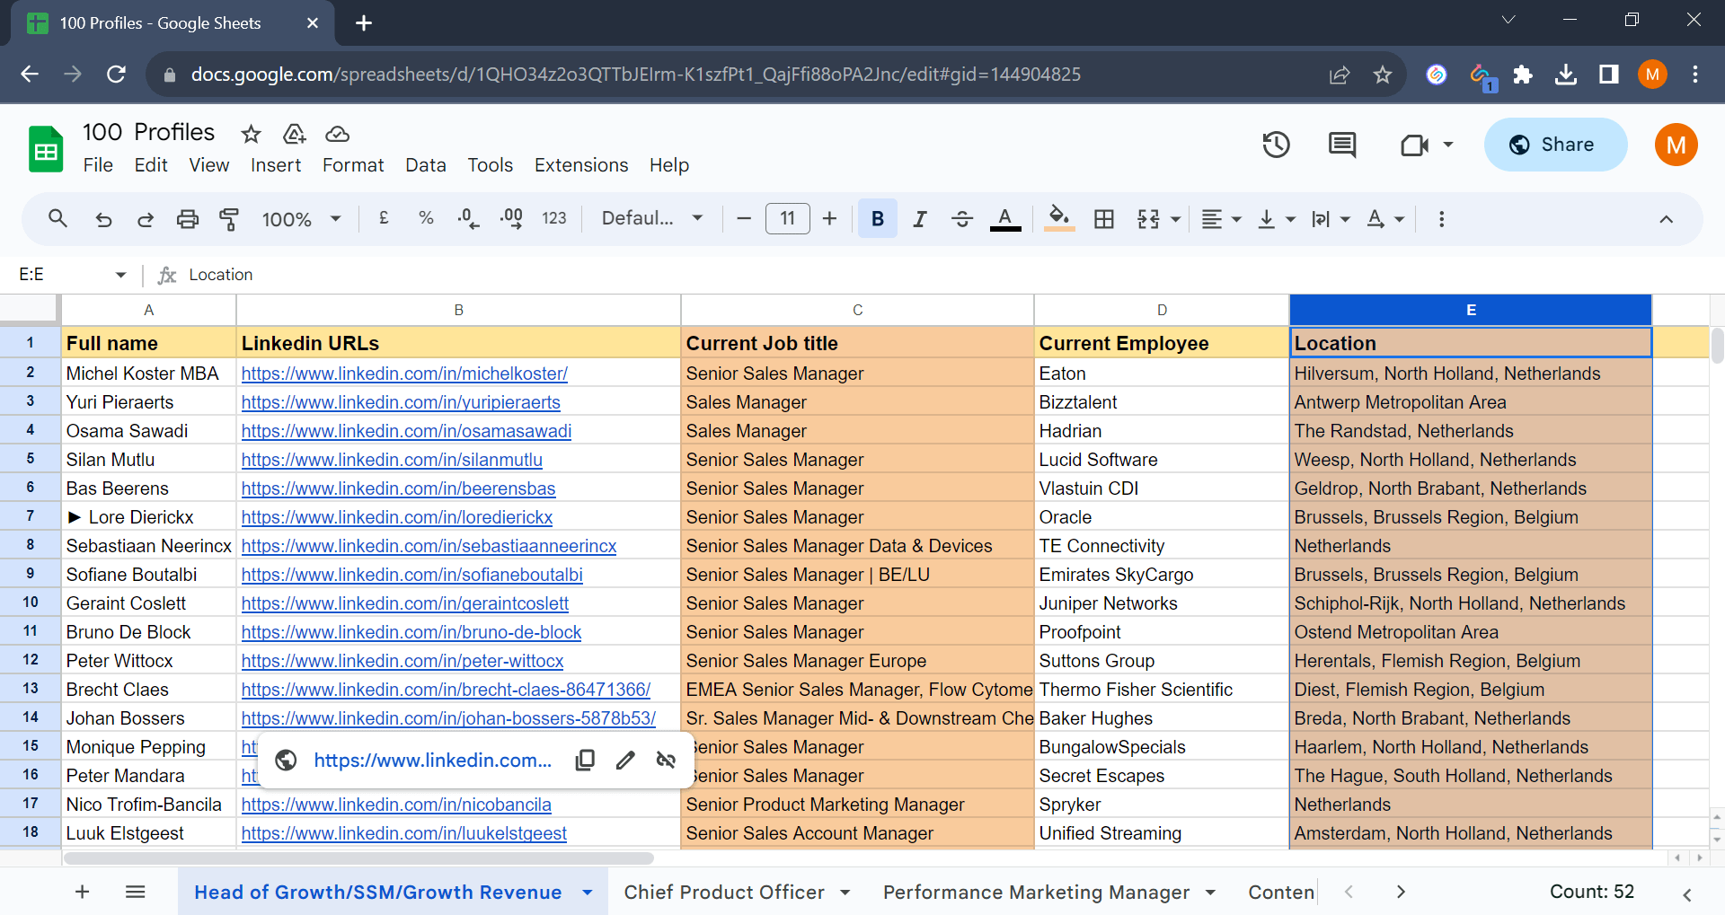This screenshot has height=915, width=1725.
Task: Toggle bold formatting
Action: pyautogui.click(x=878, y=218)
